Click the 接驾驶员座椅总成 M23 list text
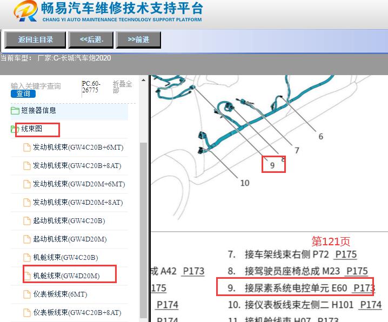Screen dimensions: 388x322 (x=292, y=271)
